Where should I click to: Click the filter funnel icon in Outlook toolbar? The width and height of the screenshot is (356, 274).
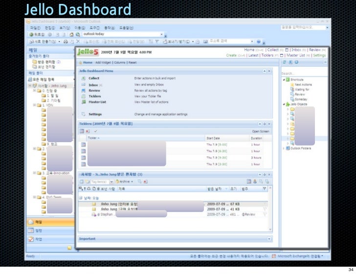(x=157, y=42)
